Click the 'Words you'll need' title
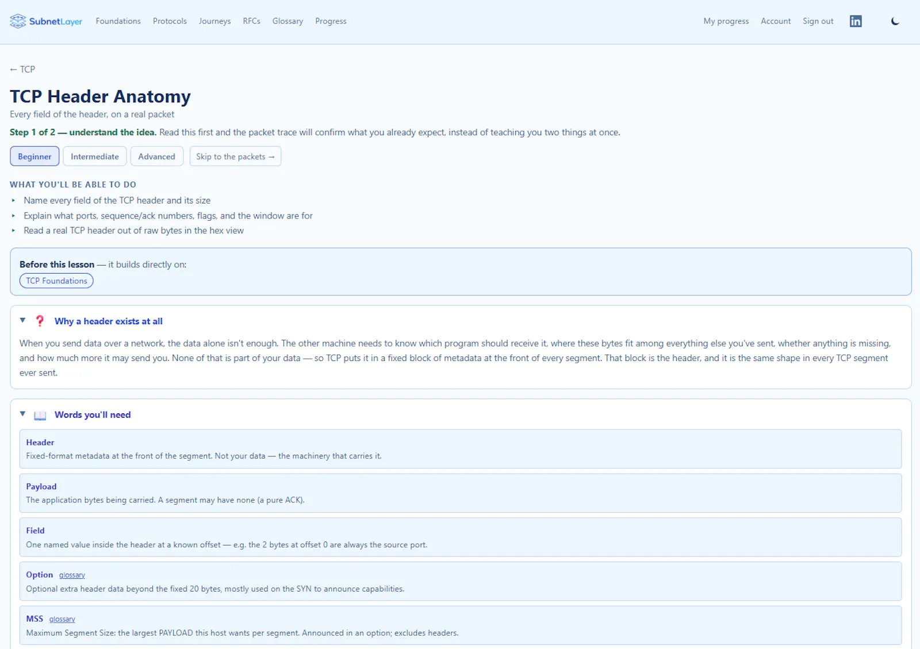The image size is (920, 649). (93, 415)
